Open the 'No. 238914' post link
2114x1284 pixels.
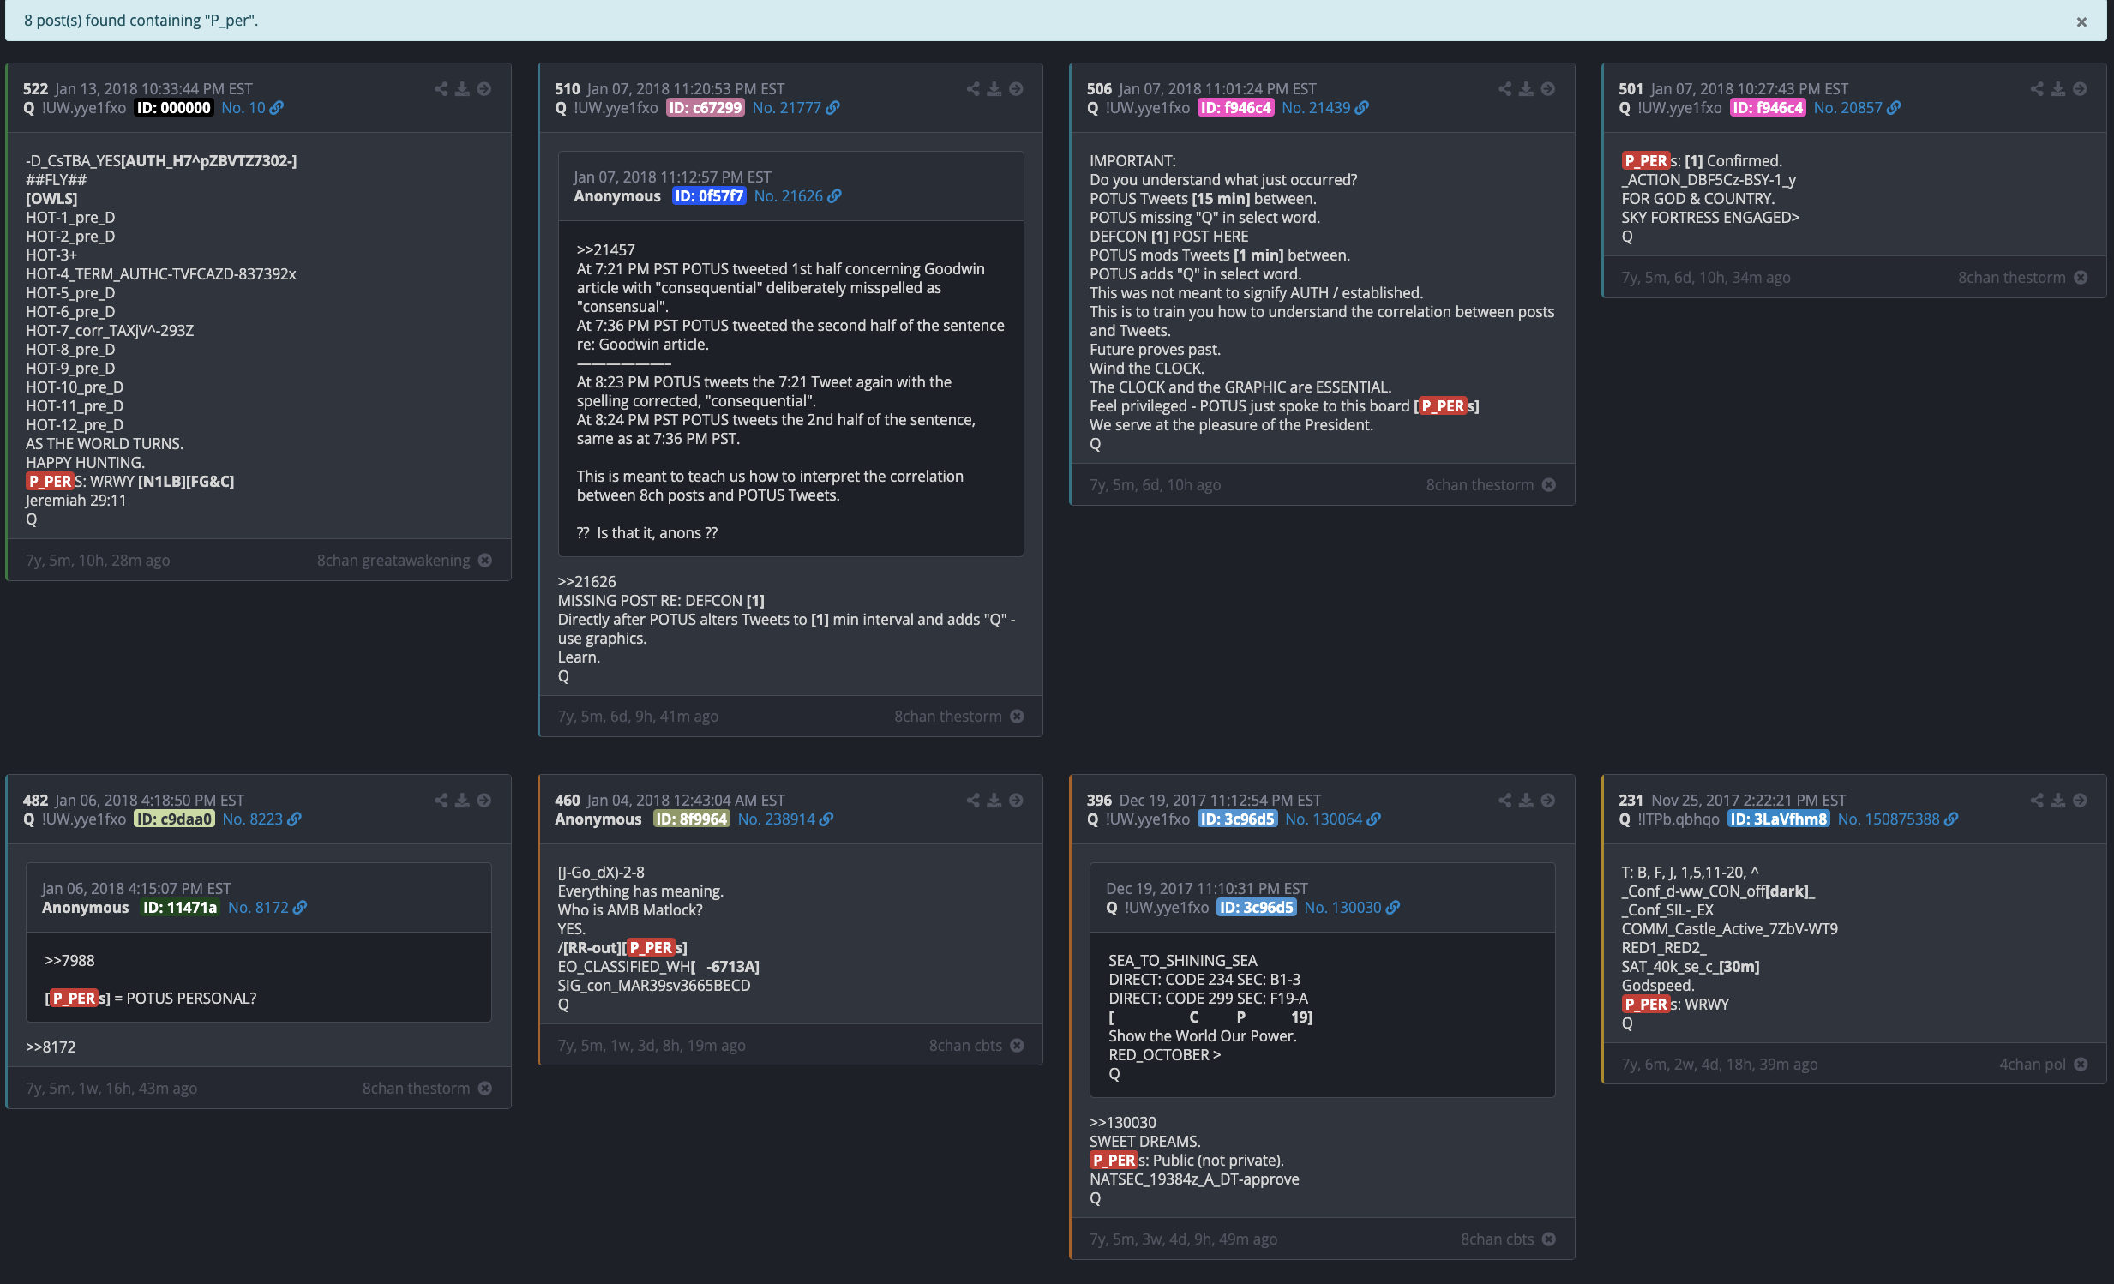[785, 819]
